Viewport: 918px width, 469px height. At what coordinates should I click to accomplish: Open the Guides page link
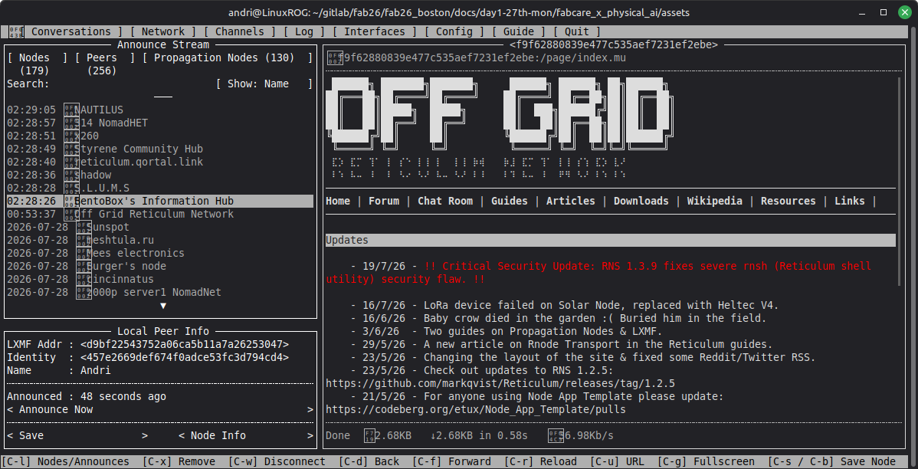pos(510,202)
